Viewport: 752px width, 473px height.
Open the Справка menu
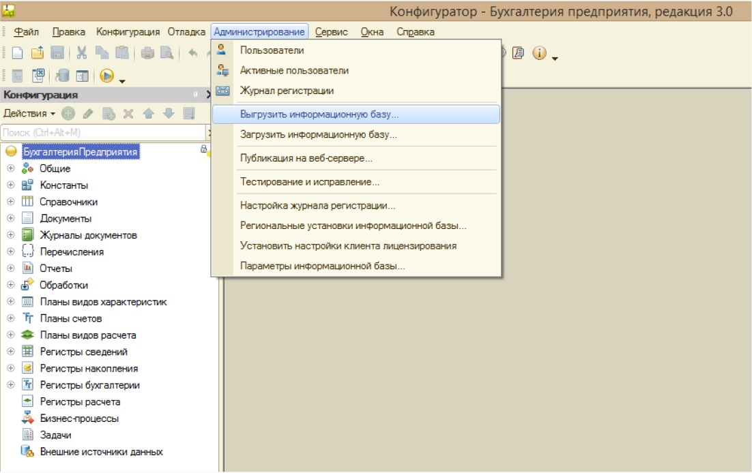click(x=416, y=31)
